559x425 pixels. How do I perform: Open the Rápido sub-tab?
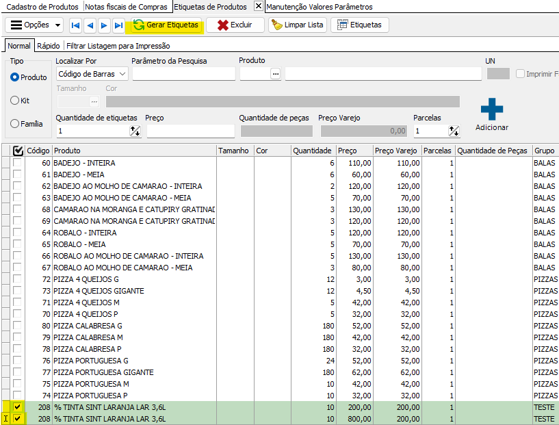tap(48, 46)
